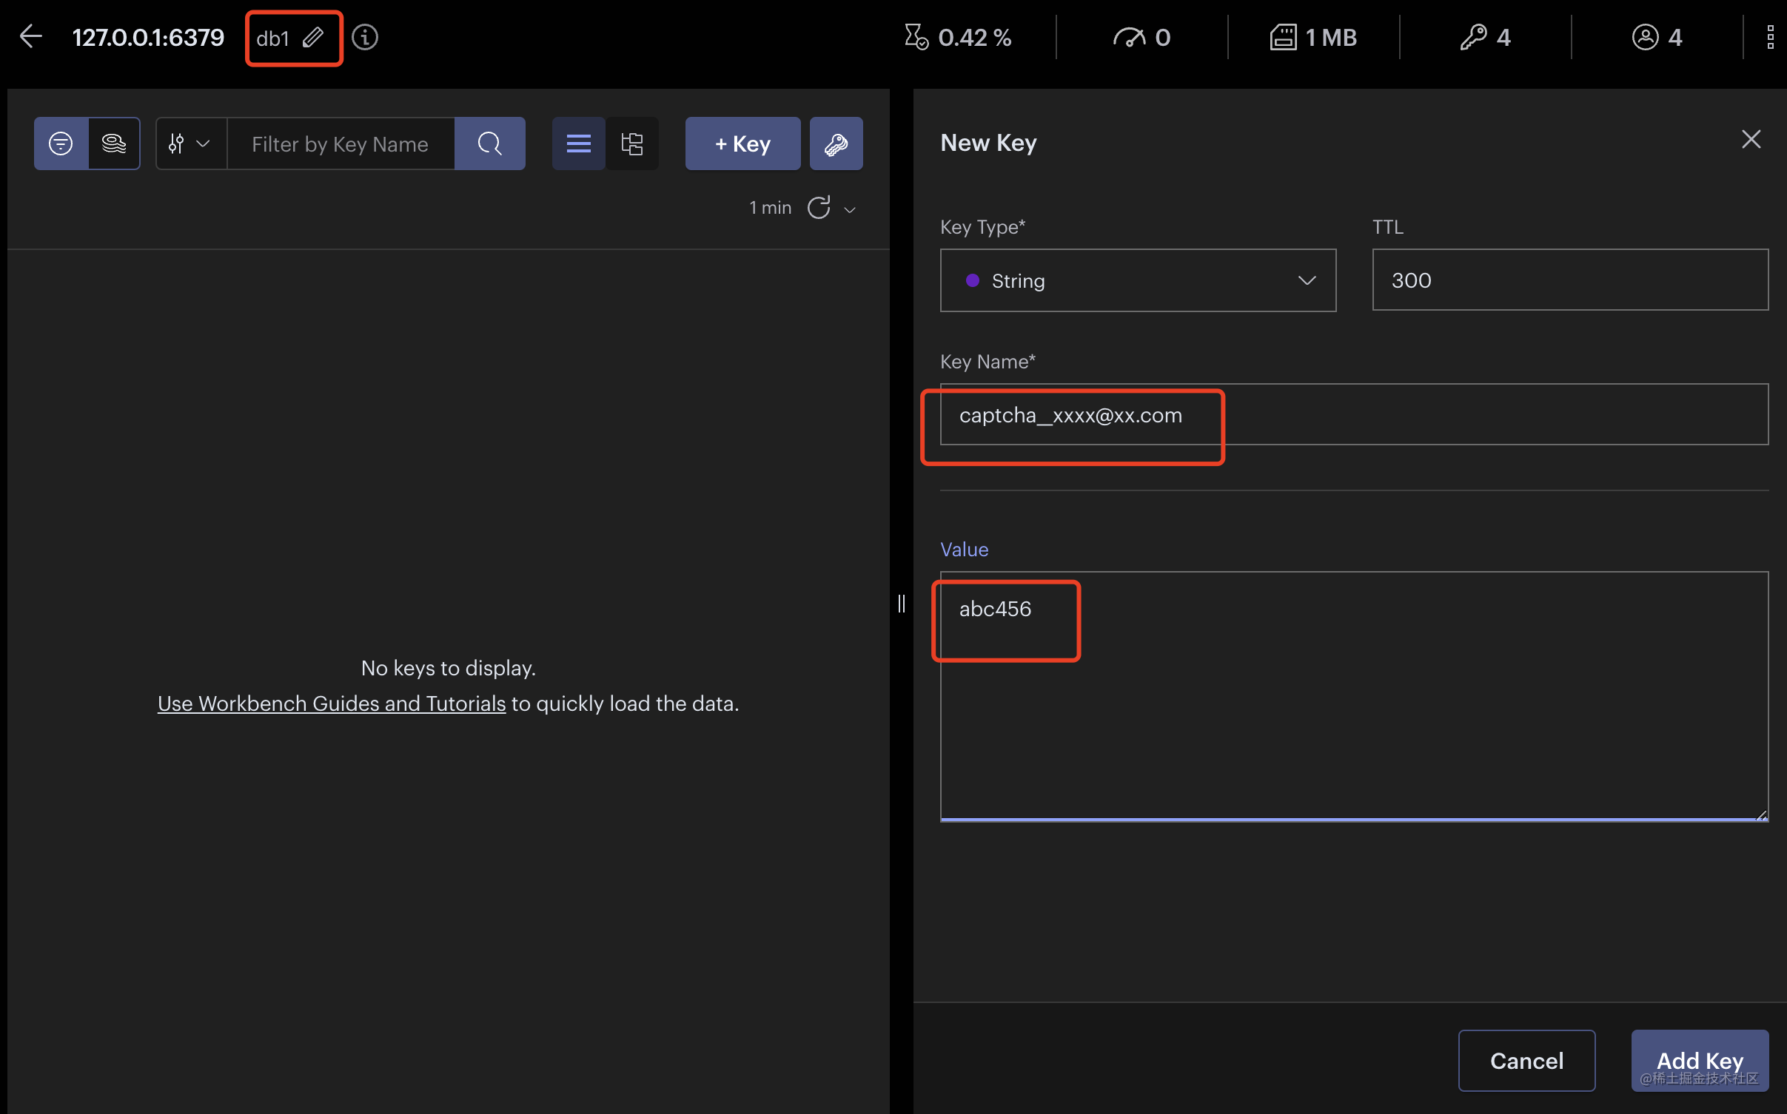The width and height of the screenshot is (1787, 1114).
Task: Open Workbench Guides and Tutorials link
Action: (331, 703)
